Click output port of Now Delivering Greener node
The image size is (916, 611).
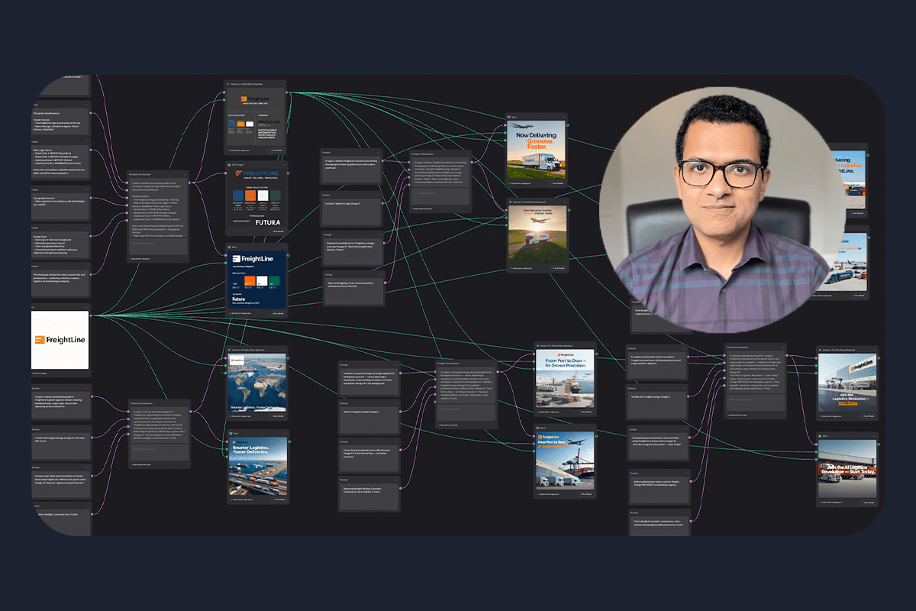click(569, 126)
